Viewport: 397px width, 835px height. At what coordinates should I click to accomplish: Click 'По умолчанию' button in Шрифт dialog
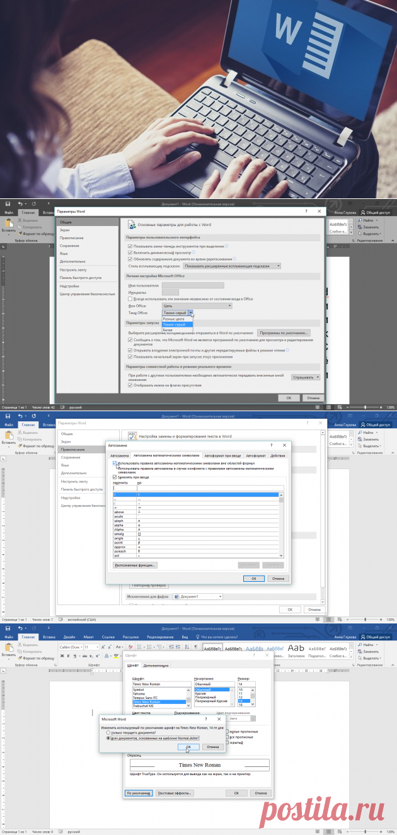coord(138,793)
